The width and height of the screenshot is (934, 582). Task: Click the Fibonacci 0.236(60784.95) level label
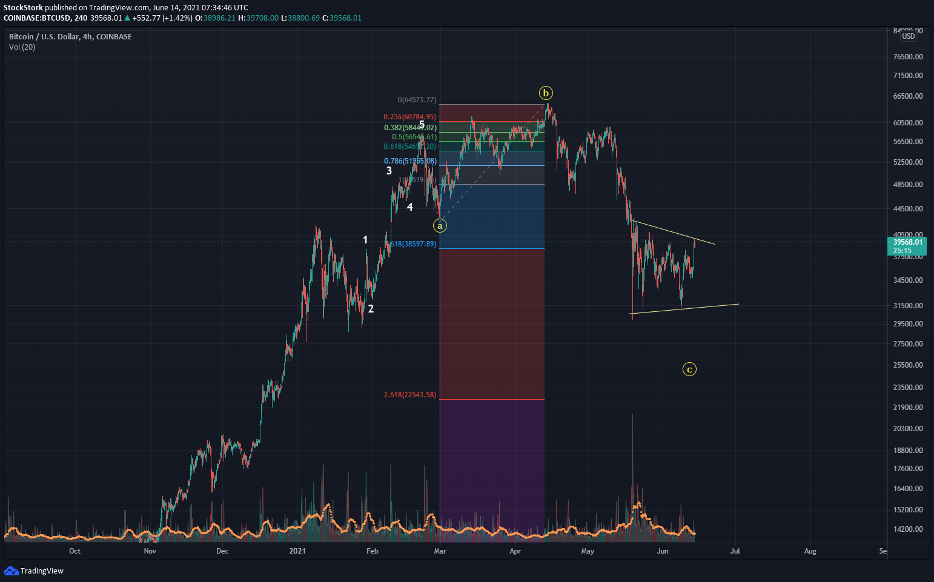(409, 117)
